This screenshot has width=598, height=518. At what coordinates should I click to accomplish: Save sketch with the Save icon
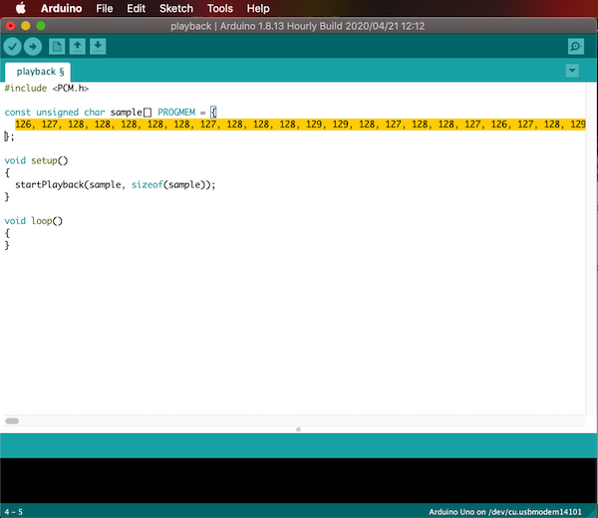click(98, 47)
